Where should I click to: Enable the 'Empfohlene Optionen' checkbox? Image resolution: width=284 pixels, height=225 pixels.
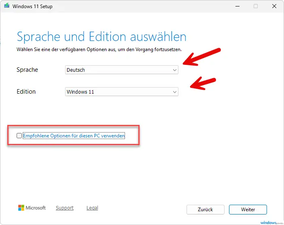(x=19, y=136)
